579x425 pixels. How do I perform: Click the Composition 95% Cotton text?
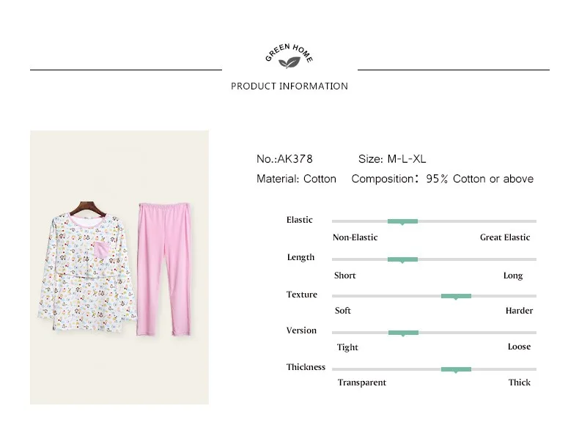pos(443,179)
